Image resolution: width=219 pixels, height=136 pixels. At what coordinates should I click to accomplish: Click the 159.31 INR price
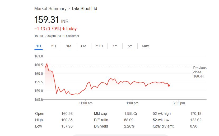coord(52,20)
